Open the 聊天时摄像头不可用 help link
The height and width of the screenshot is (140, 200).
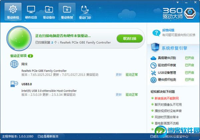(x=168, y=105)
